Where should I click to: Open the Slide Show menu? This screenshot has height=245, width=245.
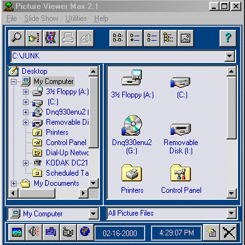[41, 18]
